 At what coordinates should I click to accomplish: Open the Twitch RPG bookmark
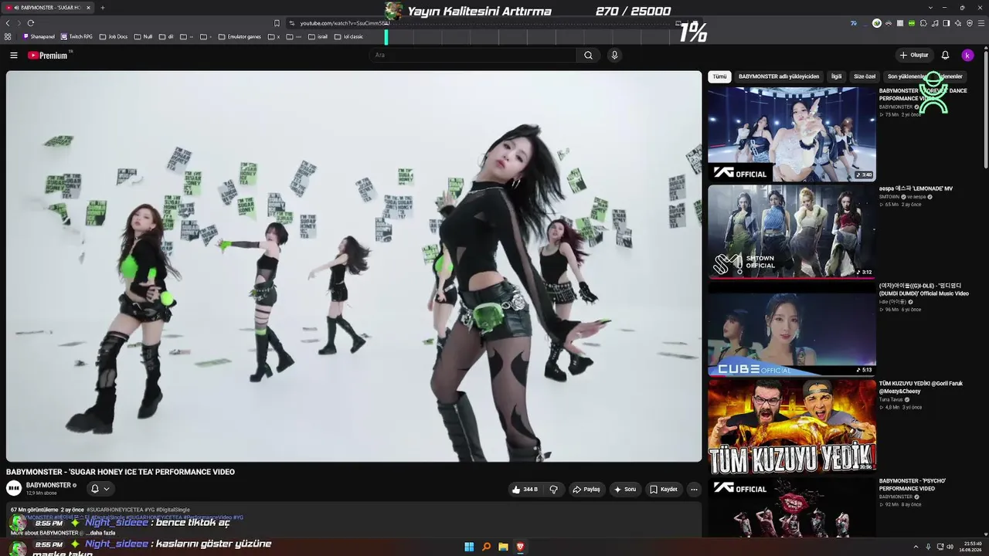(x=76, y=36)
